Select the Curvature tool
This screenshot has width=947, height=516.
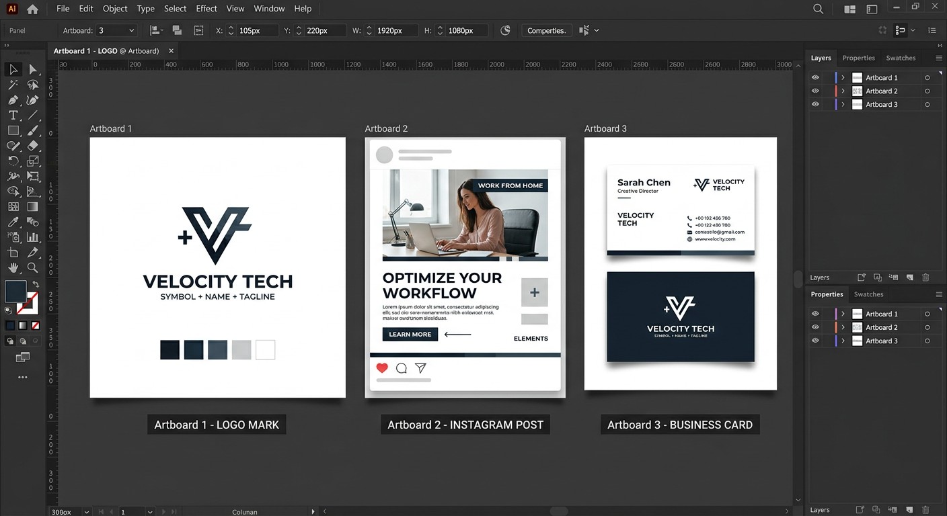coord(32,100)
